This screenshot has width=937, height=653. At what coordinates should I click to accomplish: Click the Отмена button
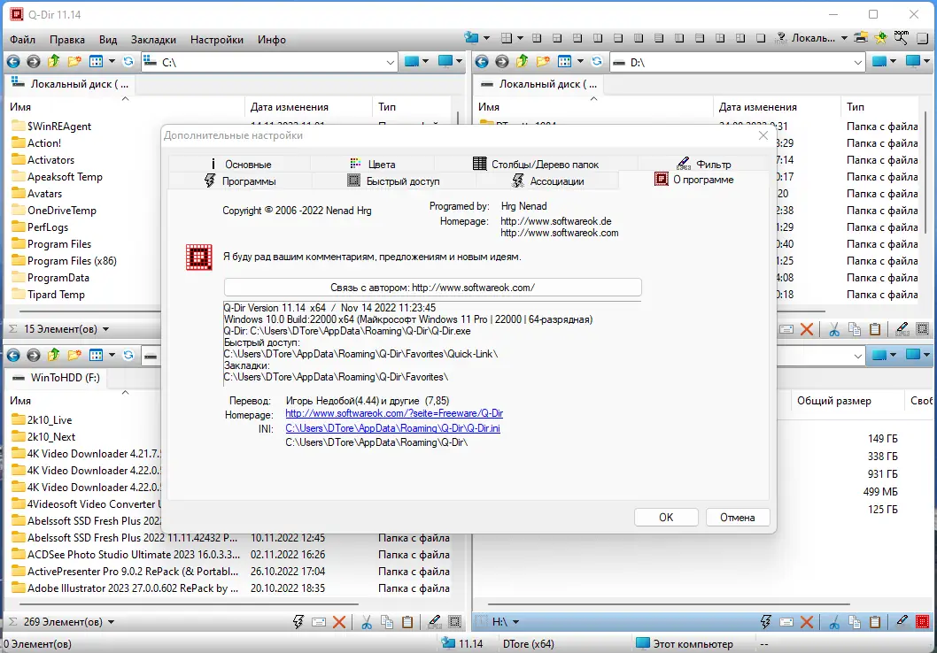[x=737, y=518]
